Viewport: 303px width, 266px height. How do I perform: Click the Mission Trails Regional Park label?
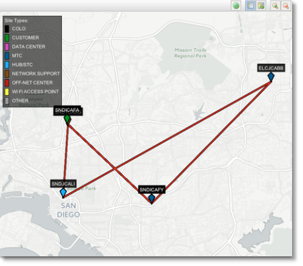pos(190,53)
